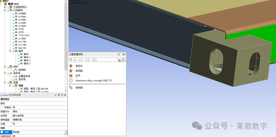Screen dimensions: 276x137
Task: Collapse the 坐标系 parent node
Action: point(5,73)
